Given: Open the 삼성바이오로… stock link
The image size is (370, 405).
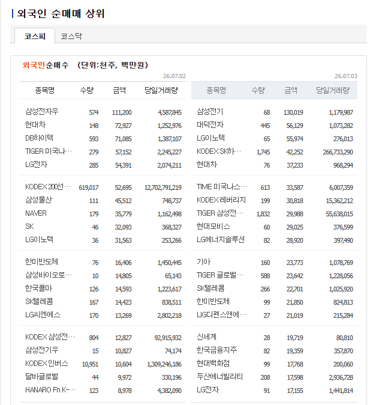Looking at the screenshot, I should (49, 275).
